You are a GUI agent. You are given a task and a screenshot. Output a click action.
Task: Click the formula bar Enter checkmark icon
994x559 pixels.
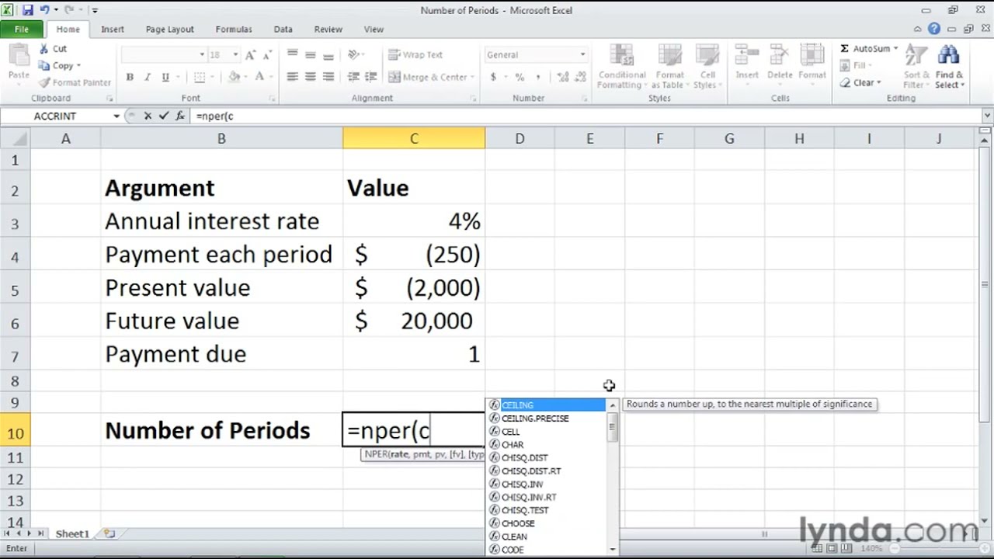pos(164,116)
